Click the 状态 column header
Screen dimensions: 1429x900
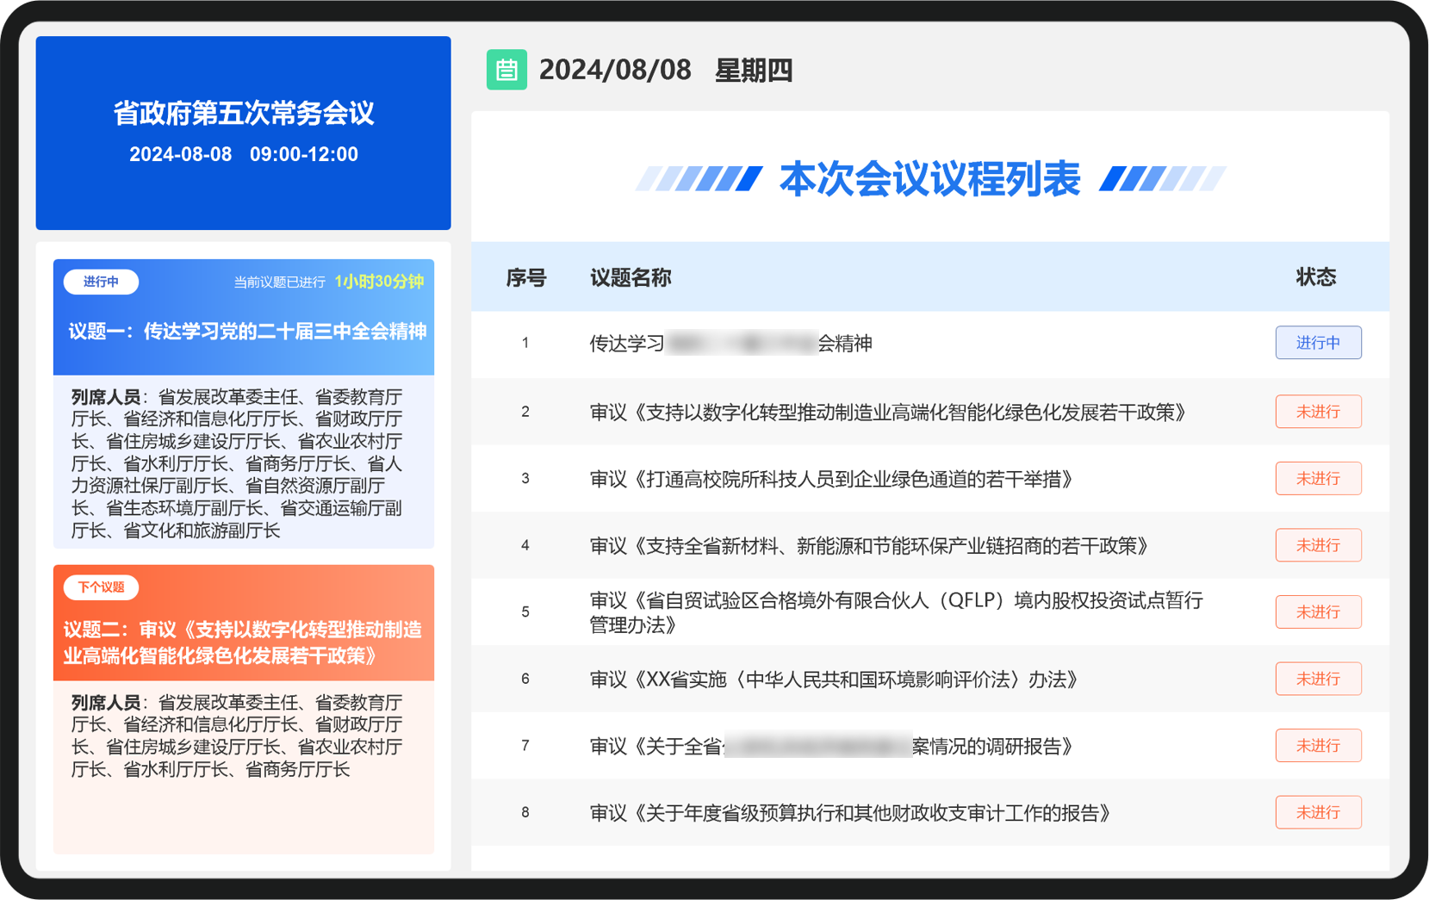click(1316, 277)
